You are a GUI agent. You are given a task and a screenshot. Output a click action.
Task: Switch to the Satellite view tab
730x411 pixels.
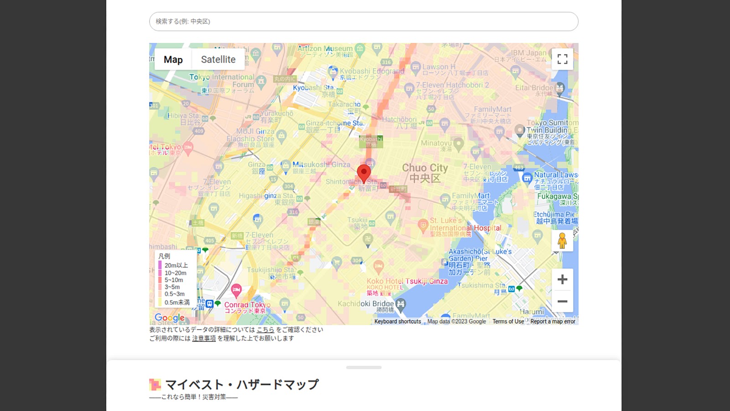pos(218,59)
